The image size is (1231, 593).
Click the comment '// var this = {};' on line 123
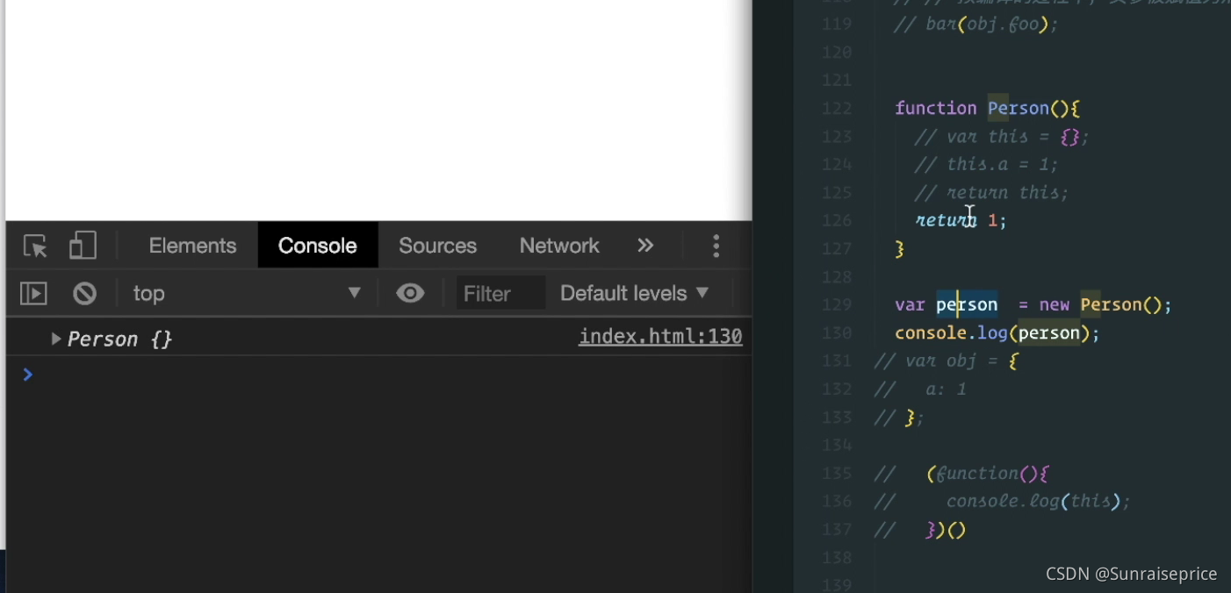[x=1002, y=137]
